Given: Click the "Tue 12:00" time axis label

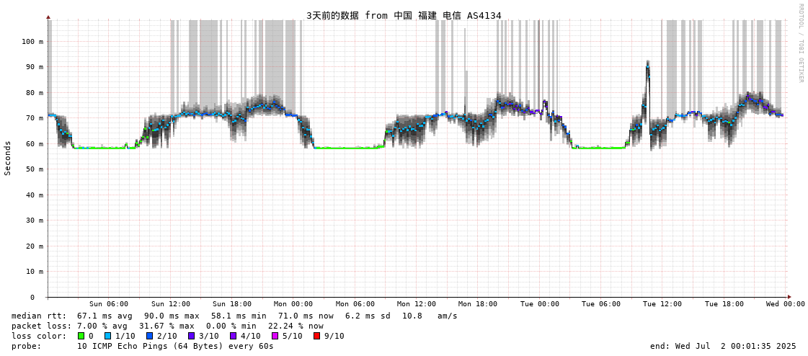Looking at the screenshot, I should pos(662,304).
